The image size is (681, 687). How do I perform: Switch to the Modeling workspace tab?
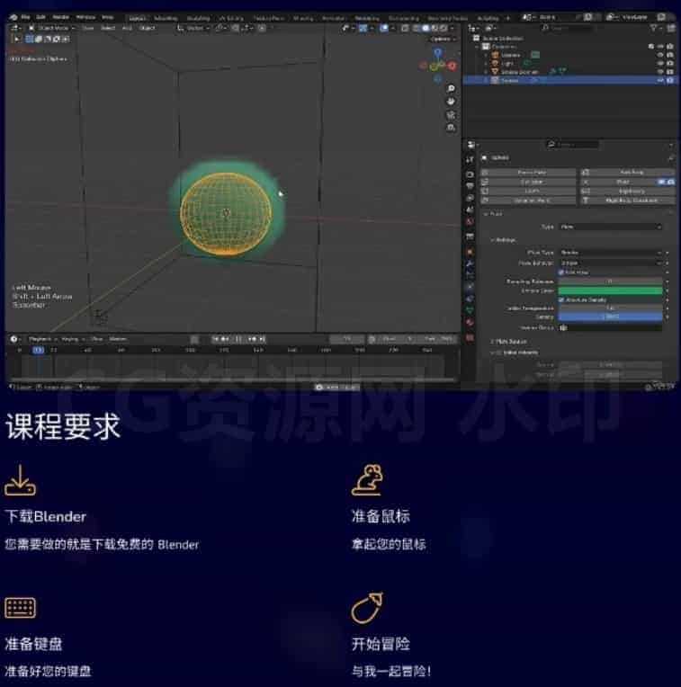tap(166, 18)
